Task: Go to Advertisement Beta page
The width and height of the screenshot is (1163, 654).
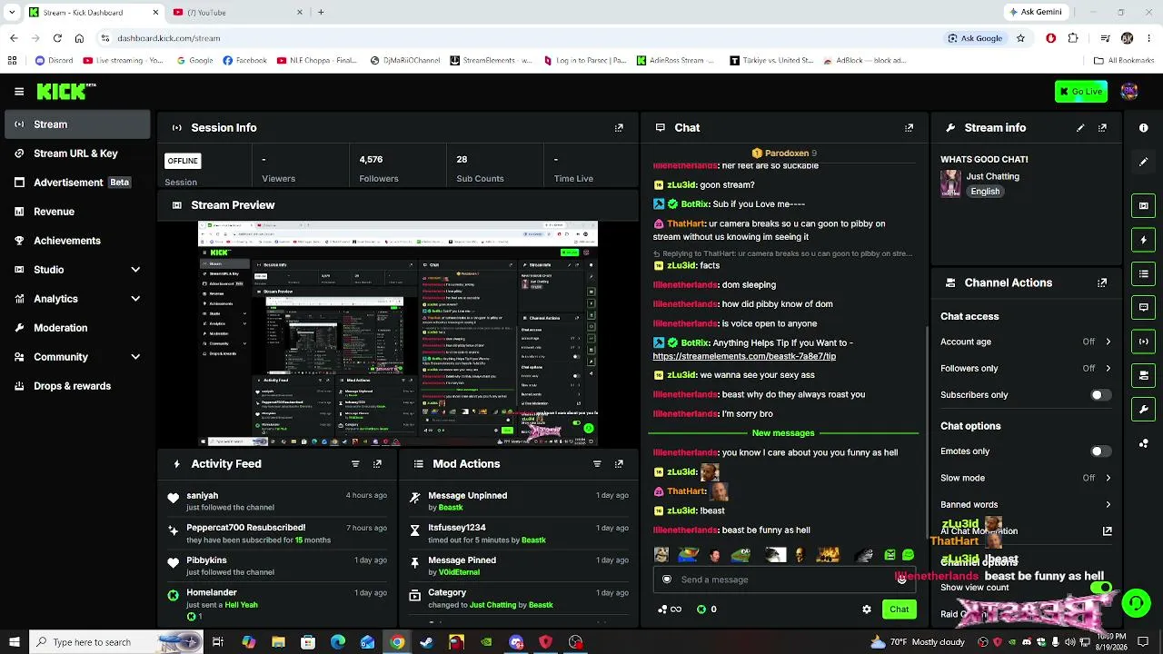Action: [x=77, y=183]
